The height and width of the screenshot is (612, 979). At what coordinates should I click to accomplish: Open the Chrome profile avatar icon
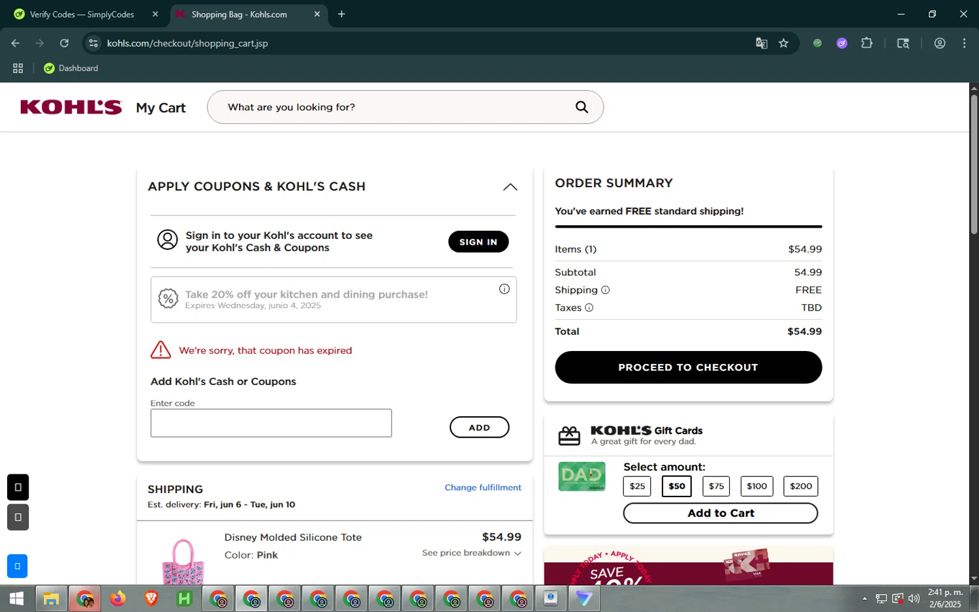tap(940, 43)
